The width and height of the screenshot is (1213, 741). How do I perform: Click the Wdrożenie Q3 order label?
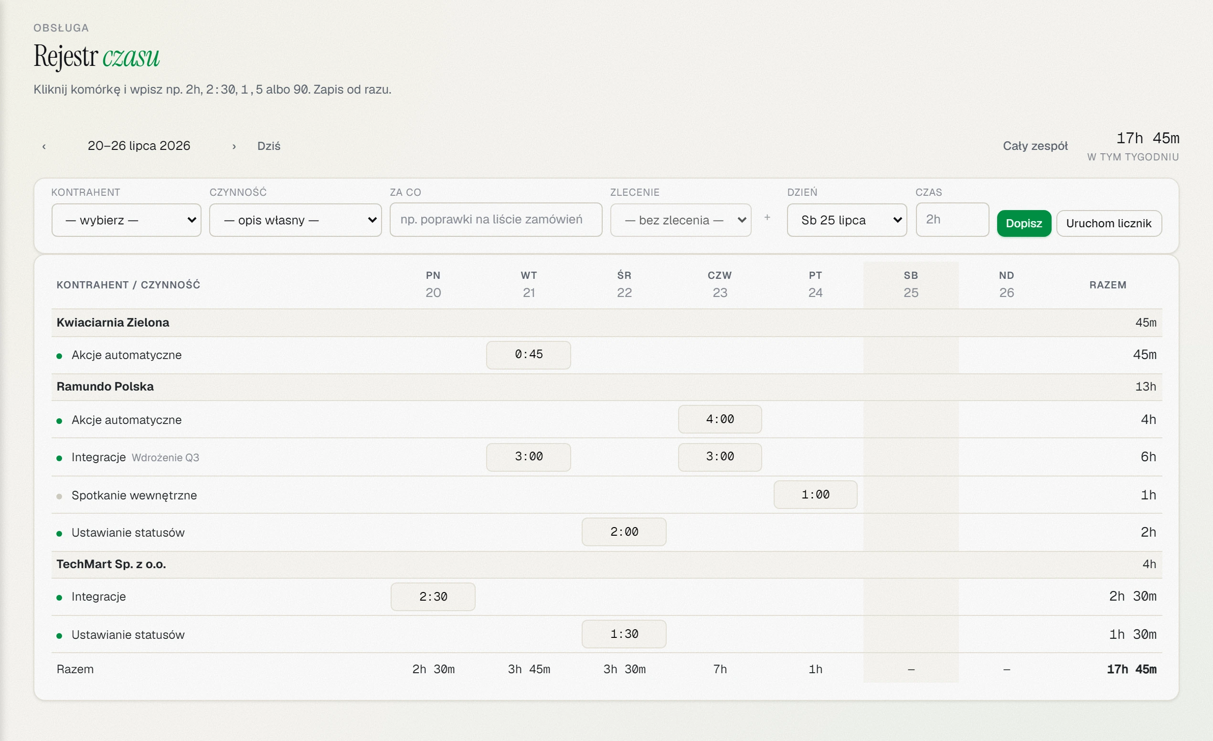[x=165, y=457]
